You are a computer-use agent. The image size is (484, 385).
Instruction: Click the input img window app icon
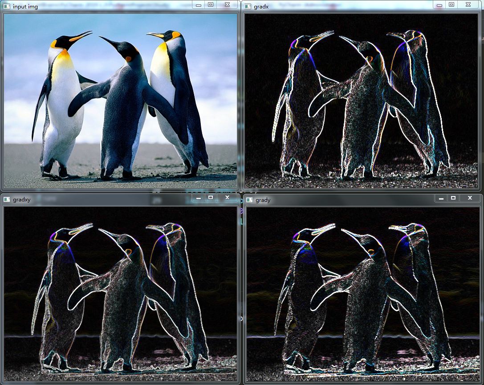click(x=7, y=6)
